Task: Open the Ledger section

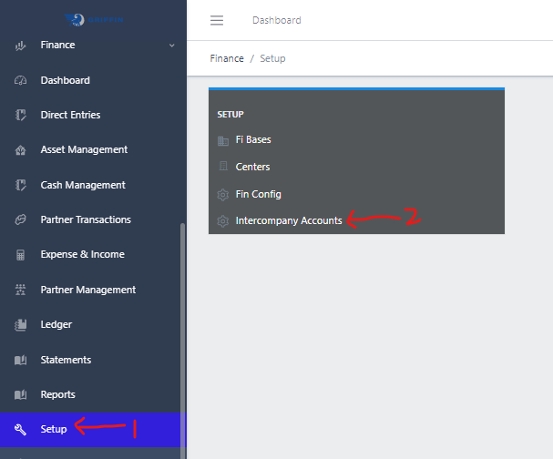Action: tap(56, 324)
